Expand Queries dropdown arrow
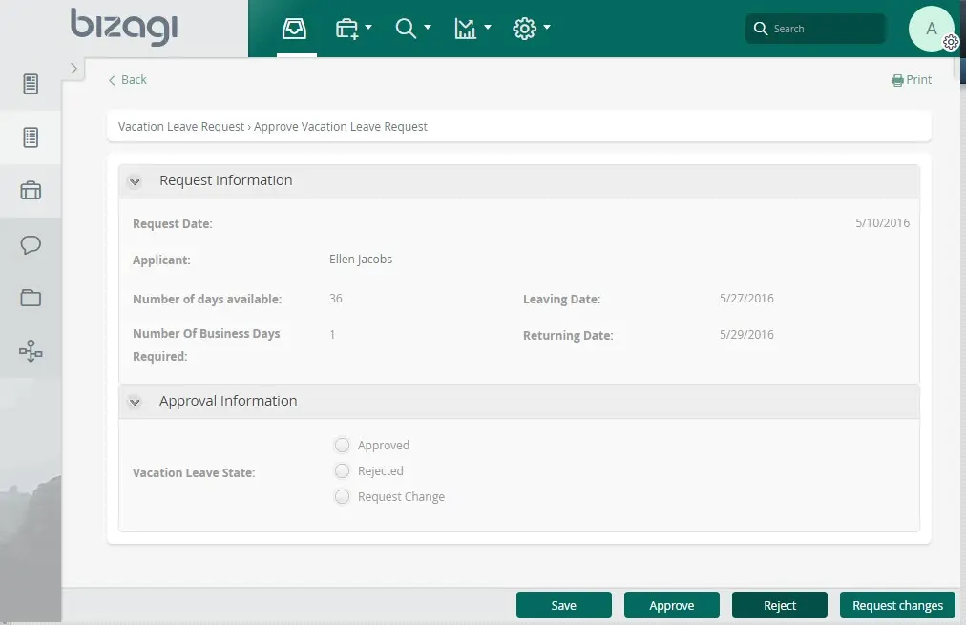The width and height of the screenshot is (966, 625). point(428,27)
